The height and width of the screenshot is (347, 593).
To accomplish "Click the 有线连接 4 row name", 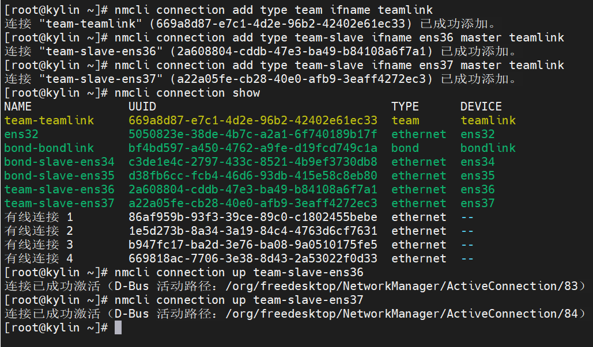I will (39, 258).
